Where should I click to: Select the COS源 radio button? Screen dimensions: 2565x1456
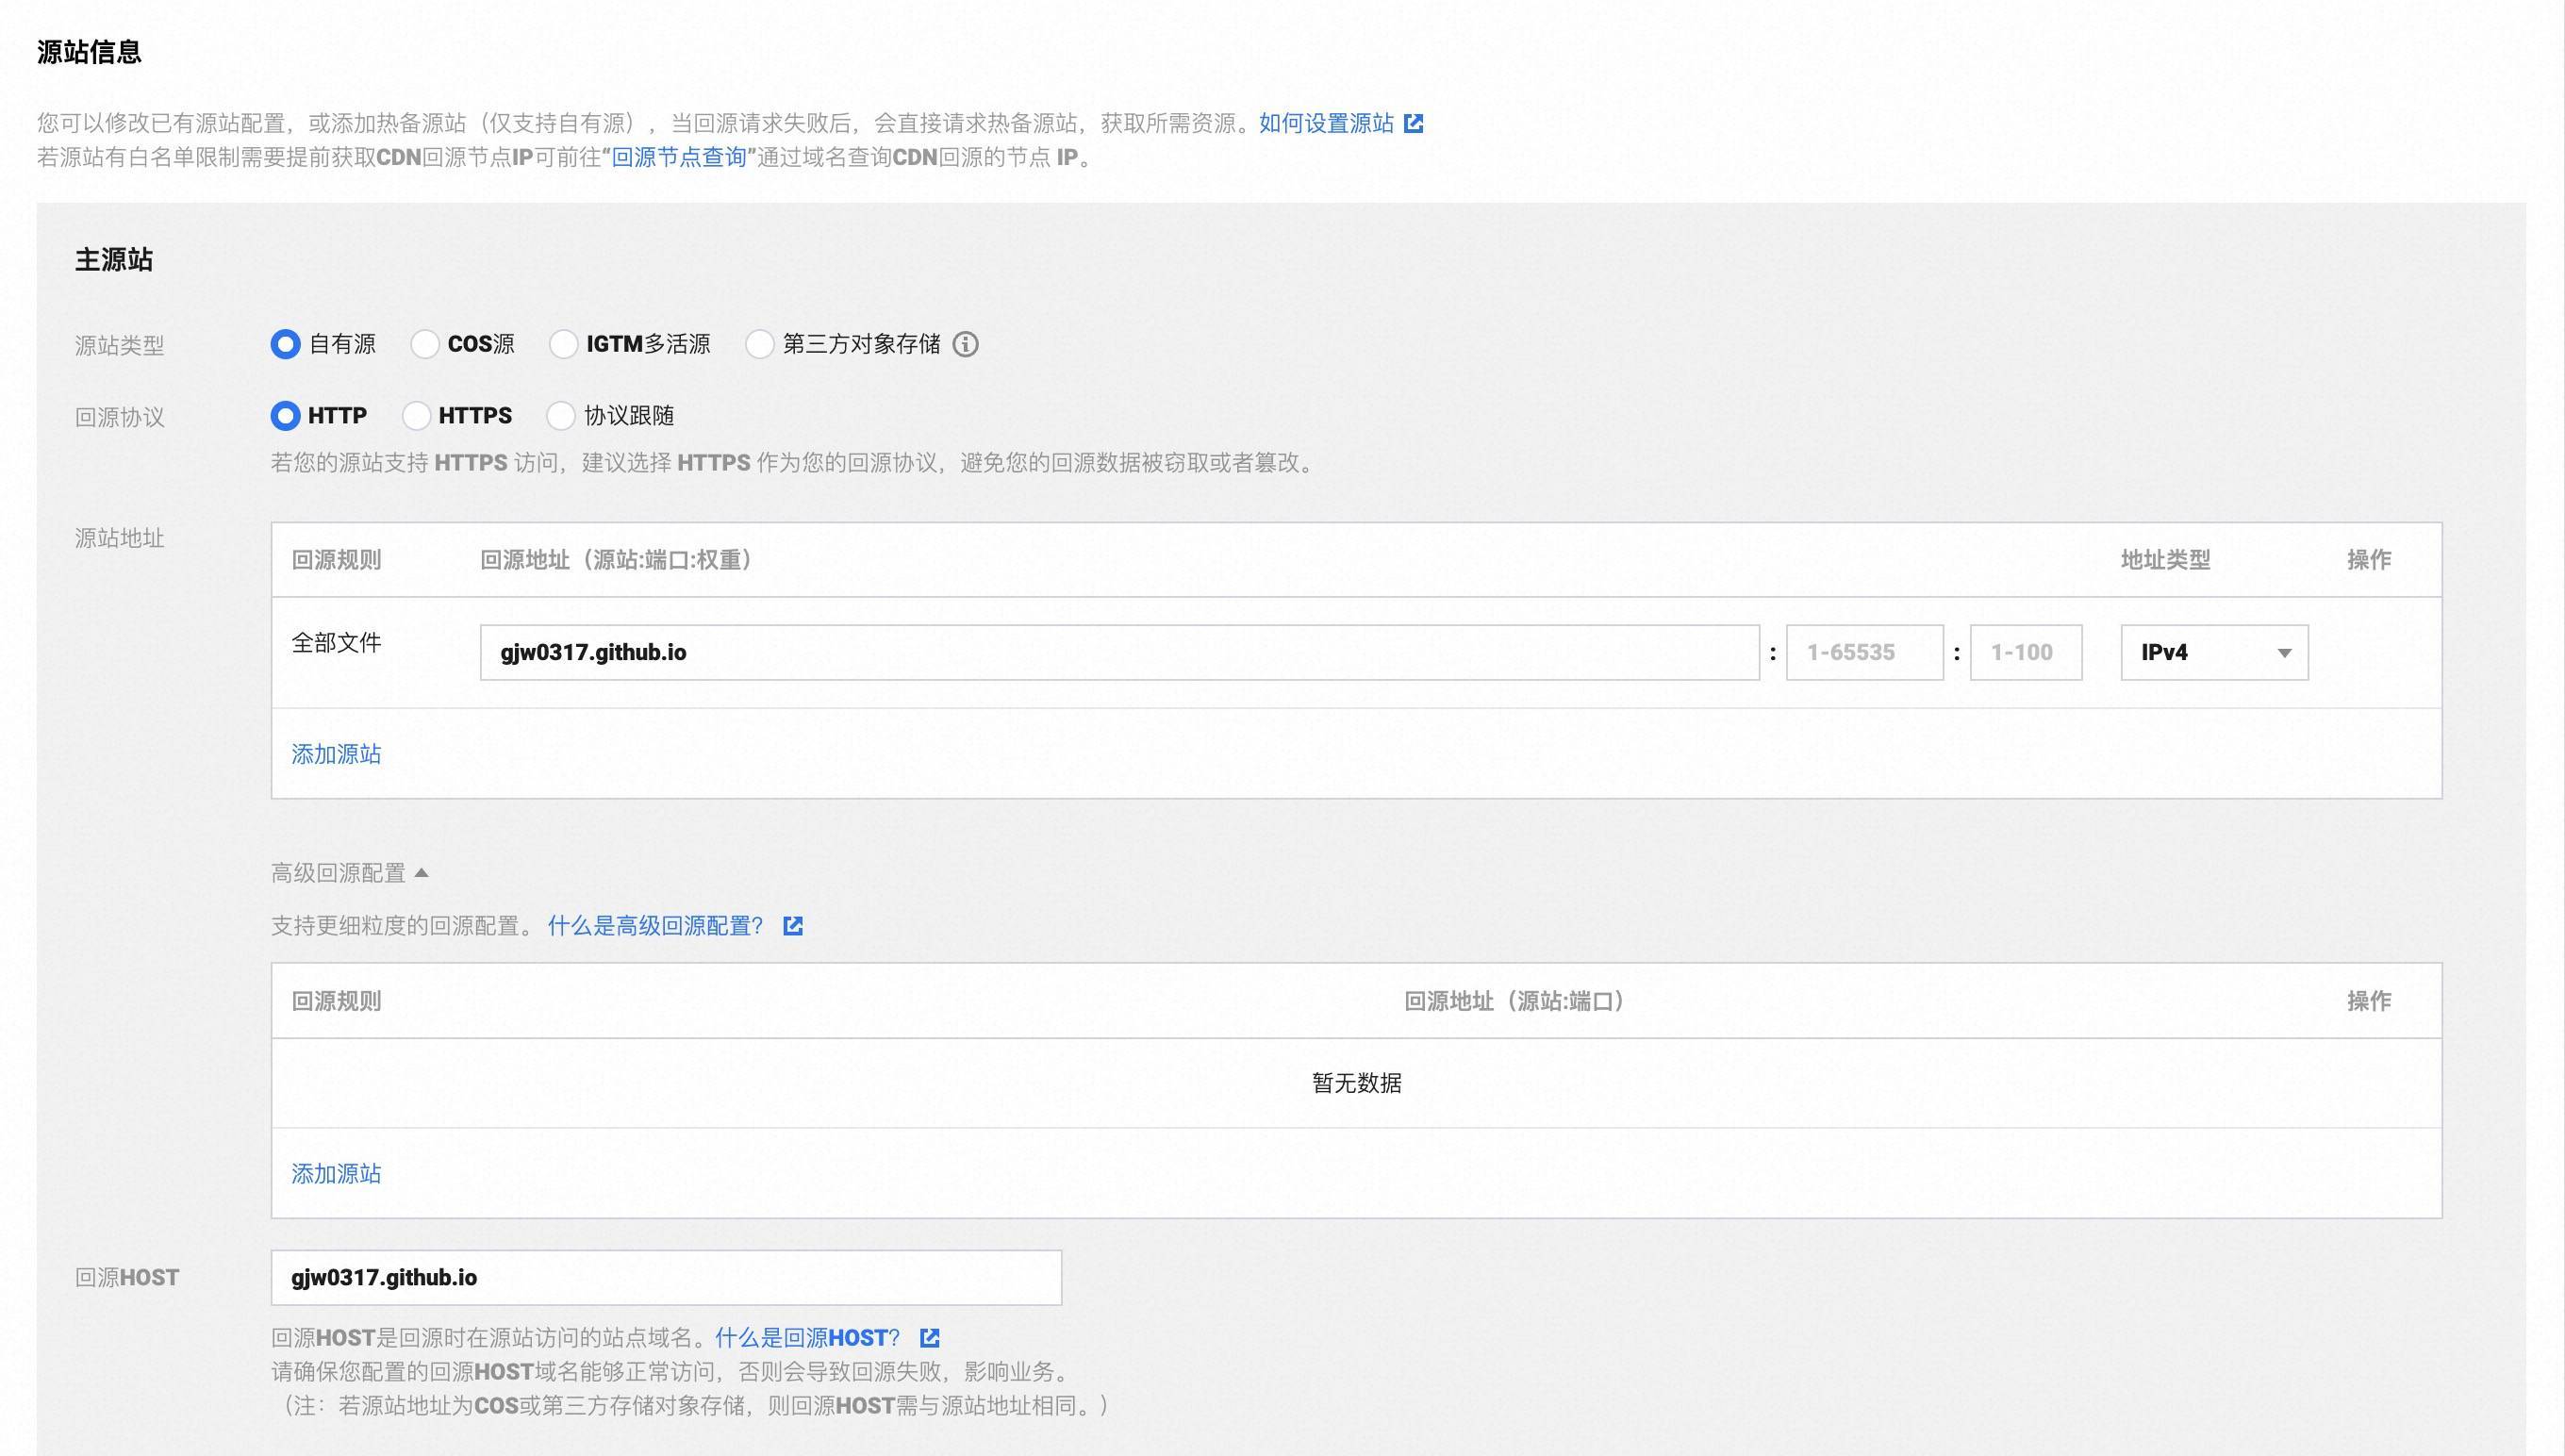coord(425,344)
